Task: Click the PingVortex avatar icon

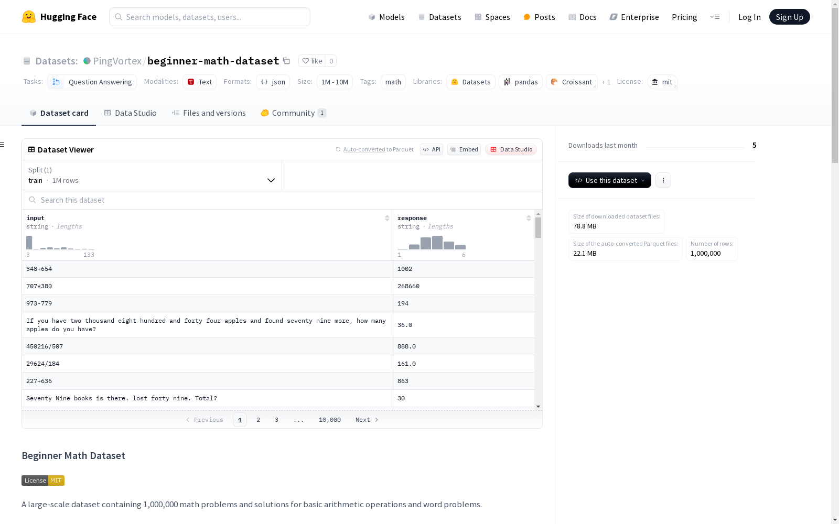Action: point(87,61)
